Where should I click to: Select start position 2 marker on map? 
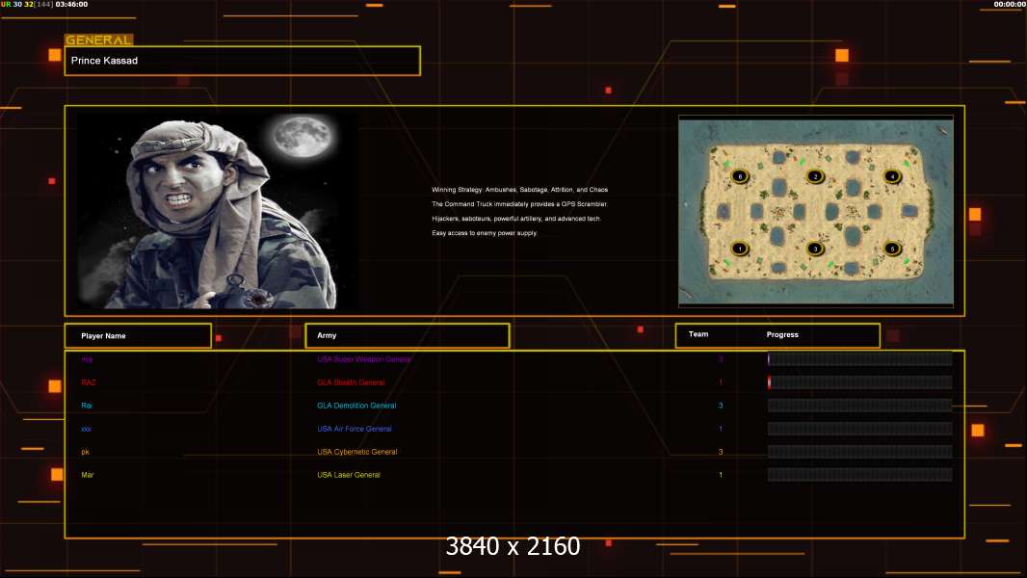pyautogui.click(x=815, y=176)
